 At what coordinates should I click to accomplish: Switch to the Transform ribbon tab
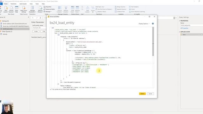click(13, 4)
